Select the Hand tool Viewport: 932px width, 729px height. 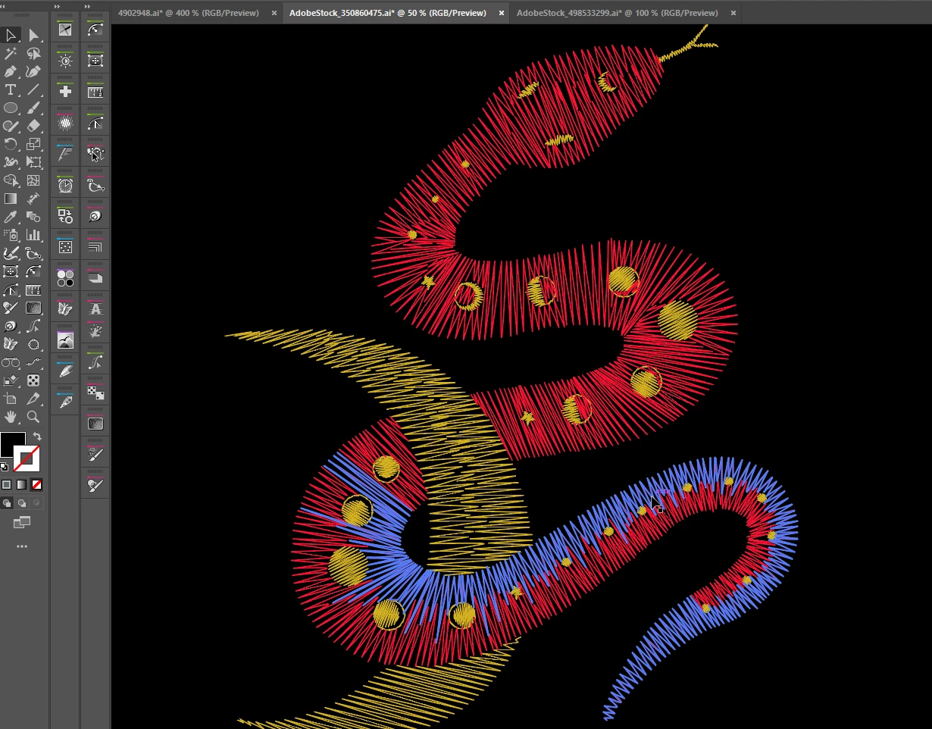click(x=11, y=417)
